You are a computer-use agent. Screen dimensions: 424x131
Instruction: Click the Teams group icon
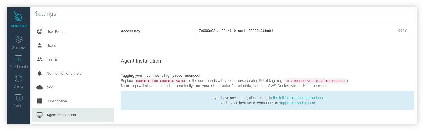point(40,59)
